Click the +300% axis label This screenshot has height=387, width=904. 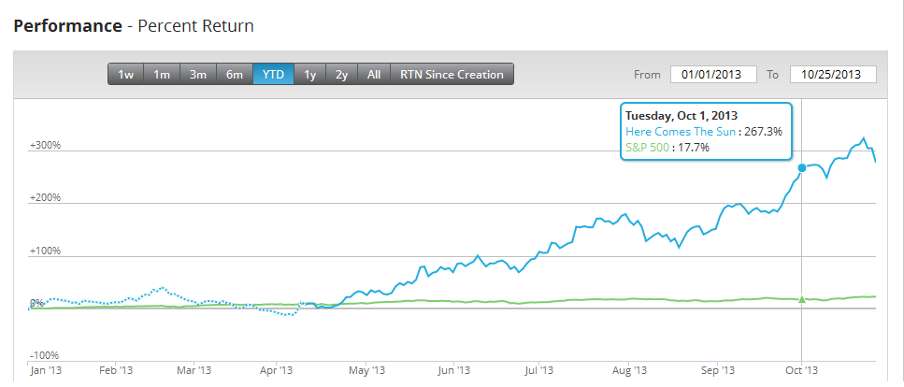coord(45,145)
